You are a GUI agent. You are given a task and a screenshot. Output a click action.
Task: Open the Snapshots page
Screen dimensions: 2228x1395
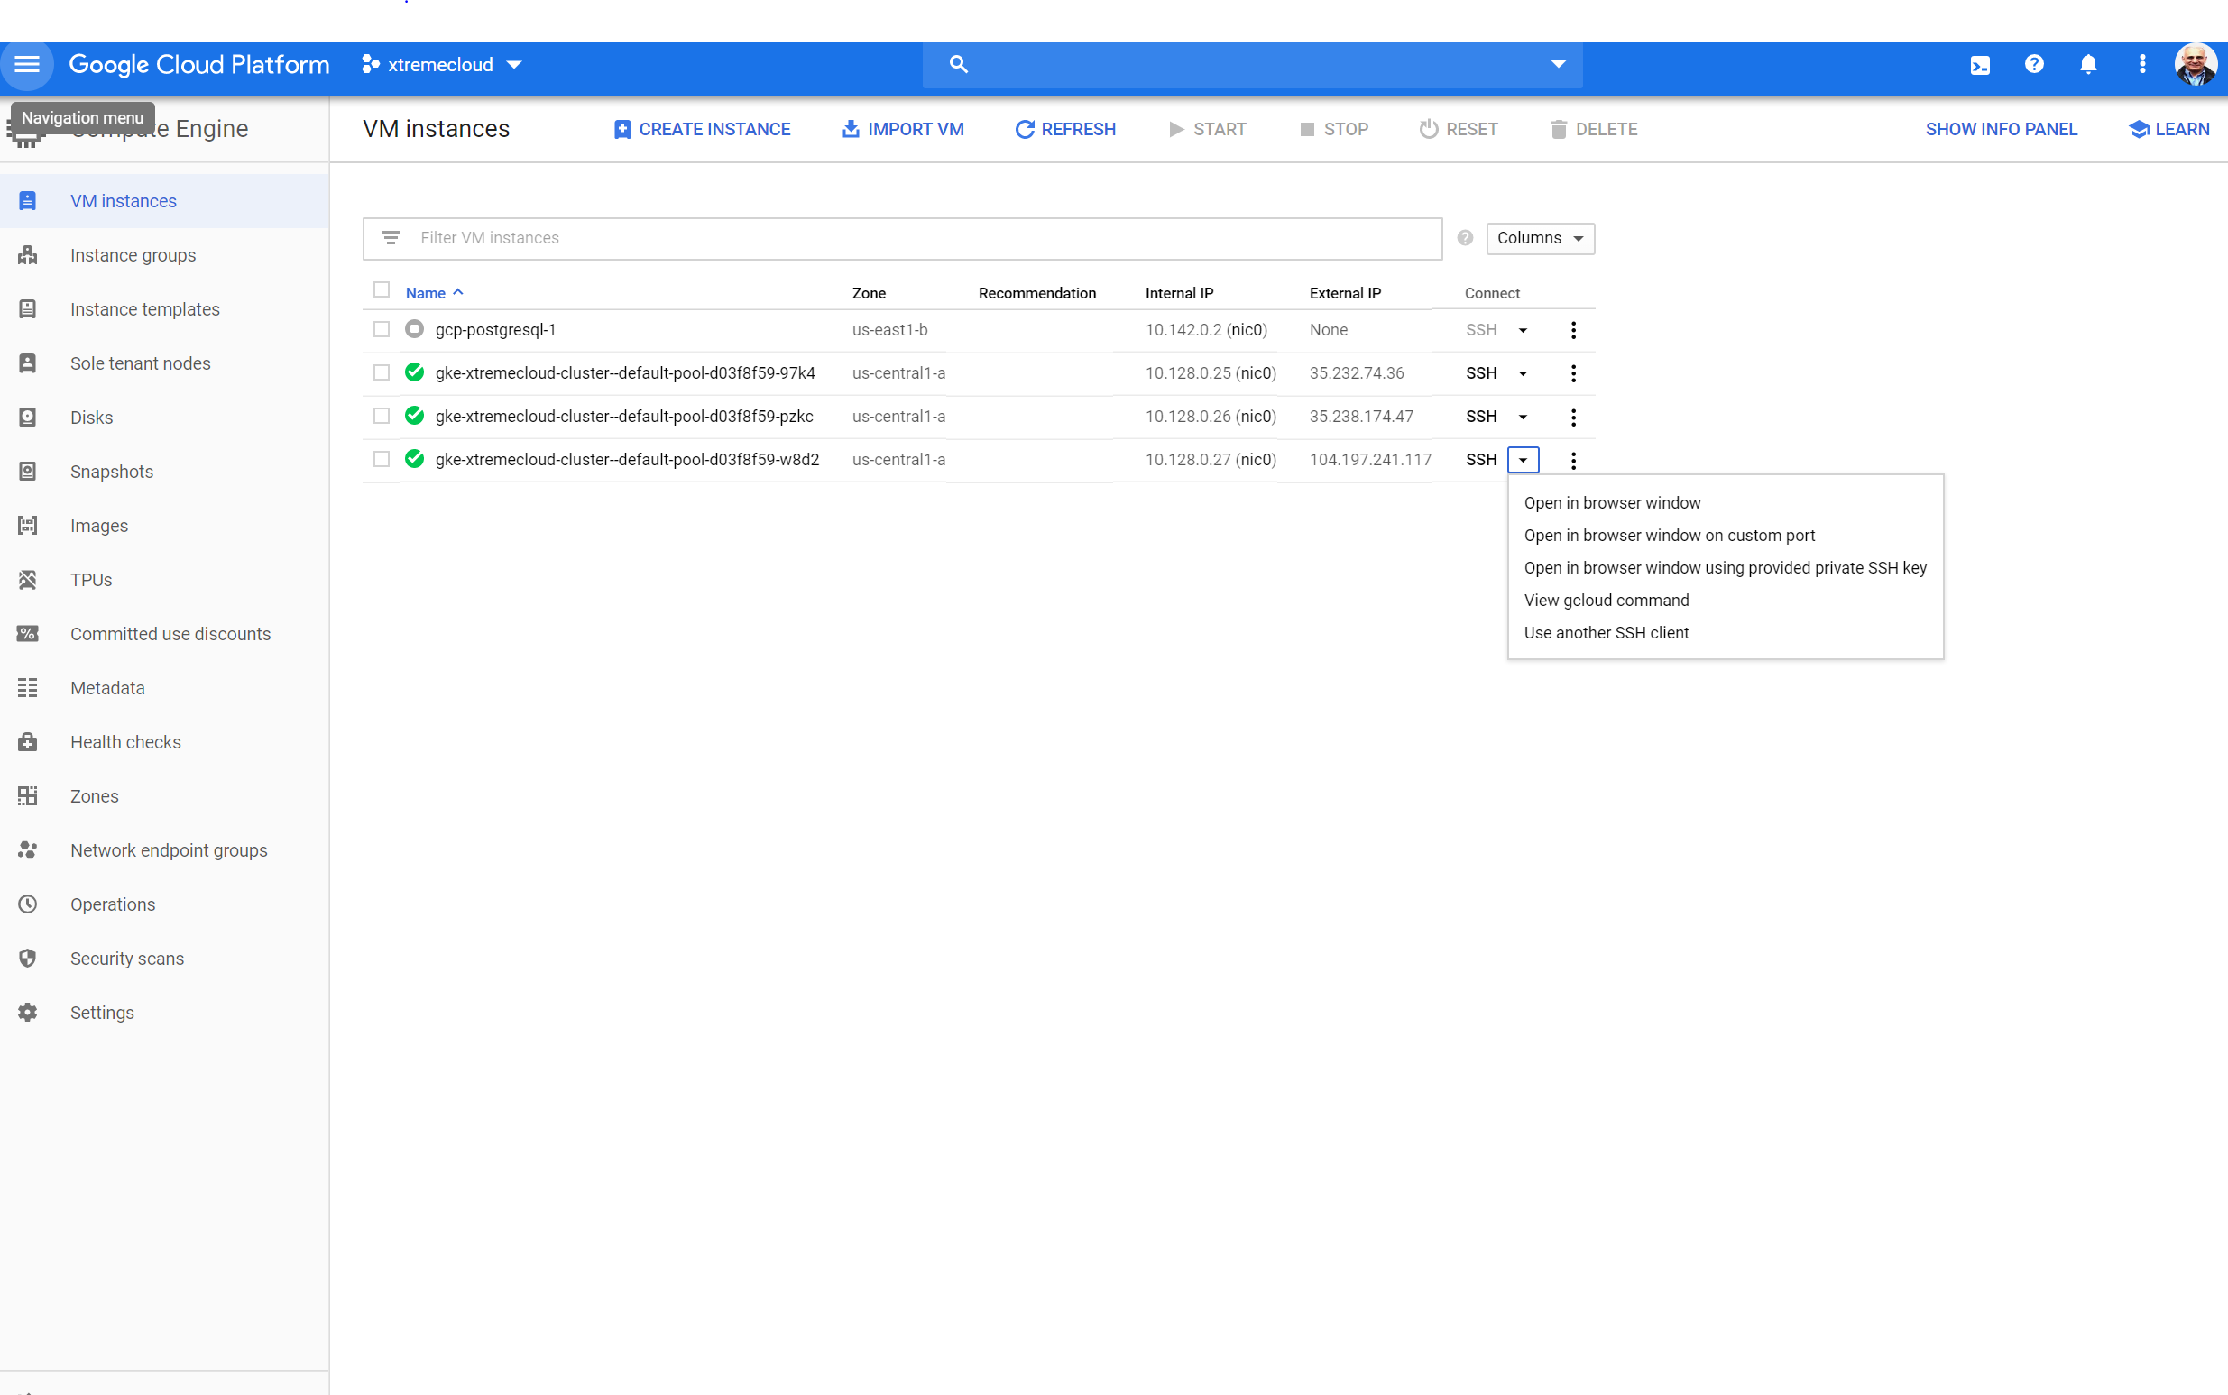(164, 472)
